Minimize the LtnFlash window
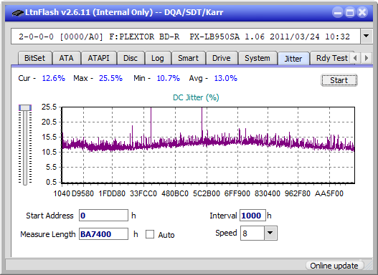 pyautogui.click(x=338, y=12)
